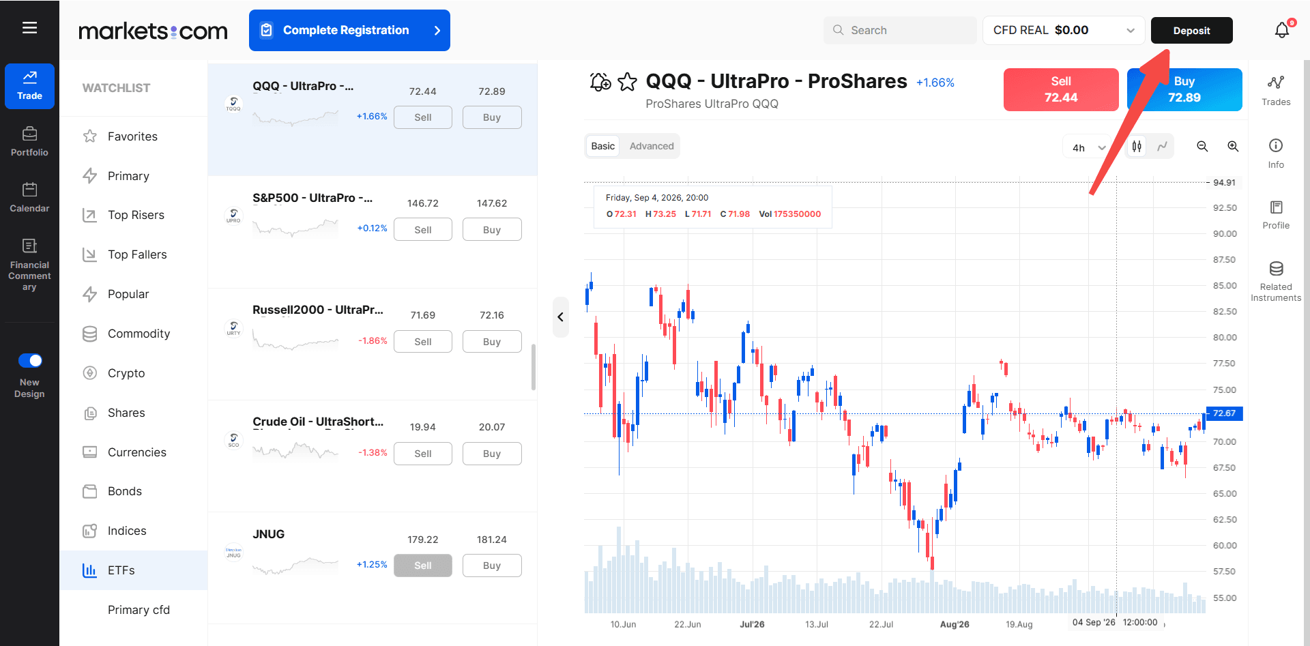Open the Trades panel
This screenshot has height=646, width=1310.
(1276, 90)
